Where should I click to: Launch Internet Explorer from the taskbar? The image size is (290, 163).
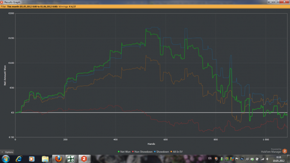[x=19, y=159]
